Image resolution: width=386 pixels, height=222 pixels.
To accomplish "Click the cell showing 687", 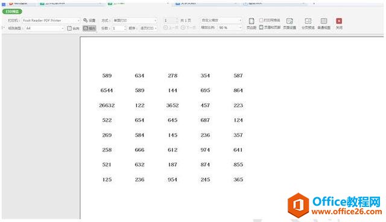I will click(x=205, y=120).
